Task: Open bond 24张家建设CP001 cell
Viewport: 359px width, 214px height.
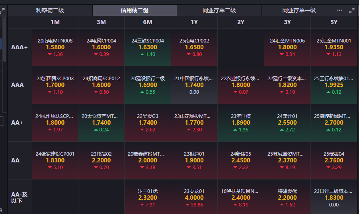Action: click(x=55, y=160)
